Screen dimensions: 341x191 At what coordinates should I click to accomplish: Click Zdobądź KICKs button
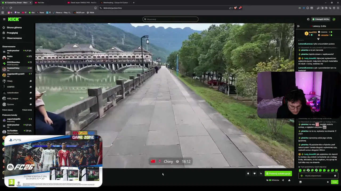[x=321, y=19]
